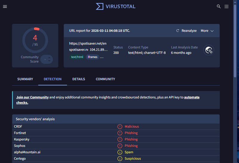Switch to the SUMMARY tab
This screenshot has height=163, width=239.
(x=25, y=79)
